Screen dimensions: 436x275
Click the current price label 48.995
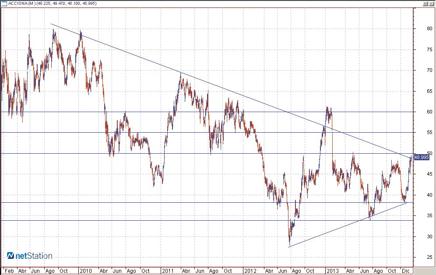click(x=422, y=157)
